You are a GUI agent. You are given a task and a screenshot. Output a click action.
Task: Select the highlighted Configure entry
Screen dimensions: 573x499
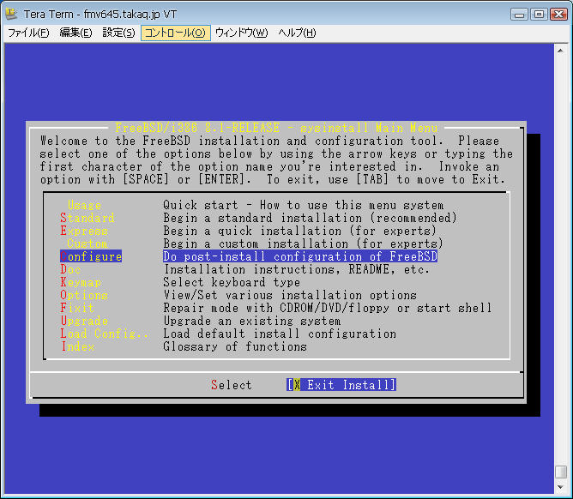tap(91, 256)
